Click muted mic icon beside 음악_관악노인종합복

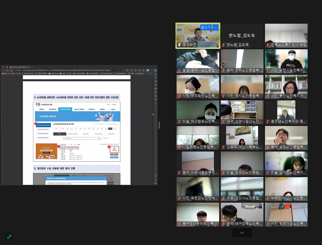point(223,70)
